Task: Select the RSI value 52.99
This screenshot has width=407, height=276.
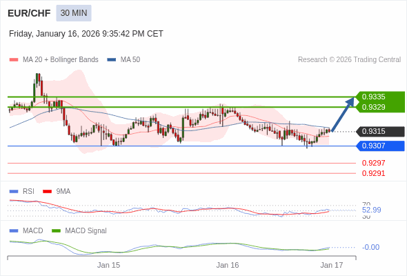Action: tap(371, 210)
